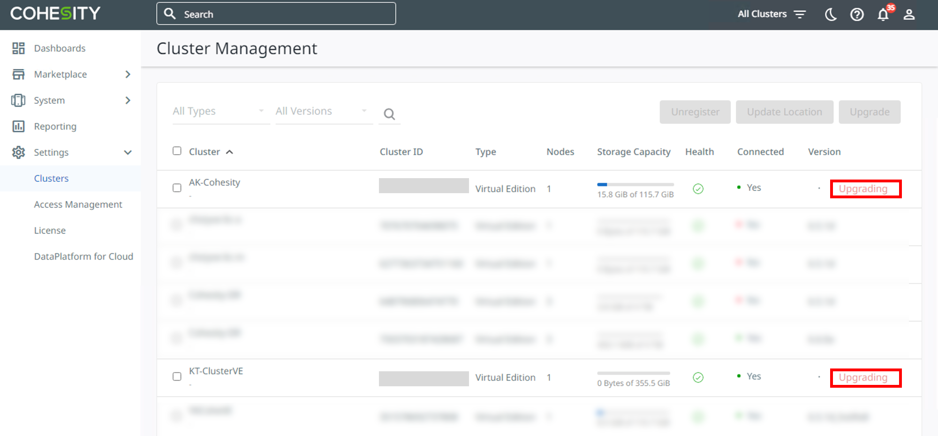
Task: Click the Reporting chart icon
Action: click(x=18, y=126)
